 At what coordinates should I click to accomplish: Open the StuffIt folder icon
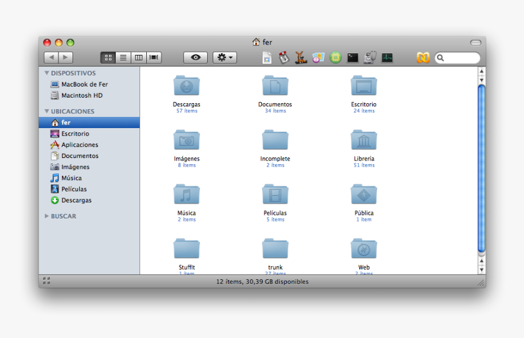point(186,249)
